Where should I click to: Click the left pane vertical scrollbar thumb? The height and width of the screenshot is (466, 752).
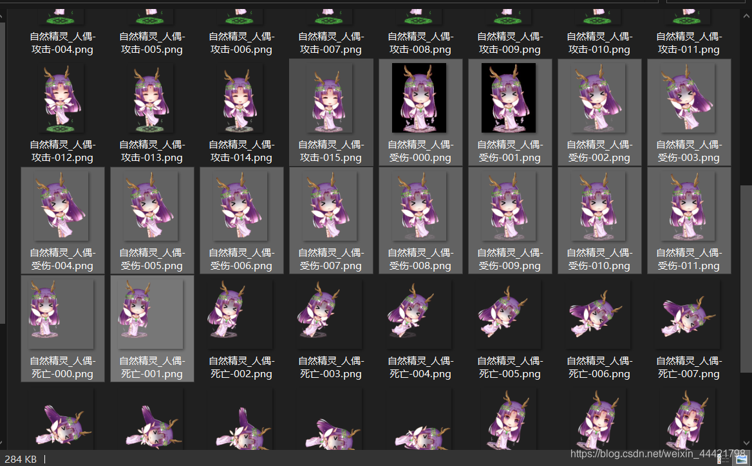click(x=2, y=172)
